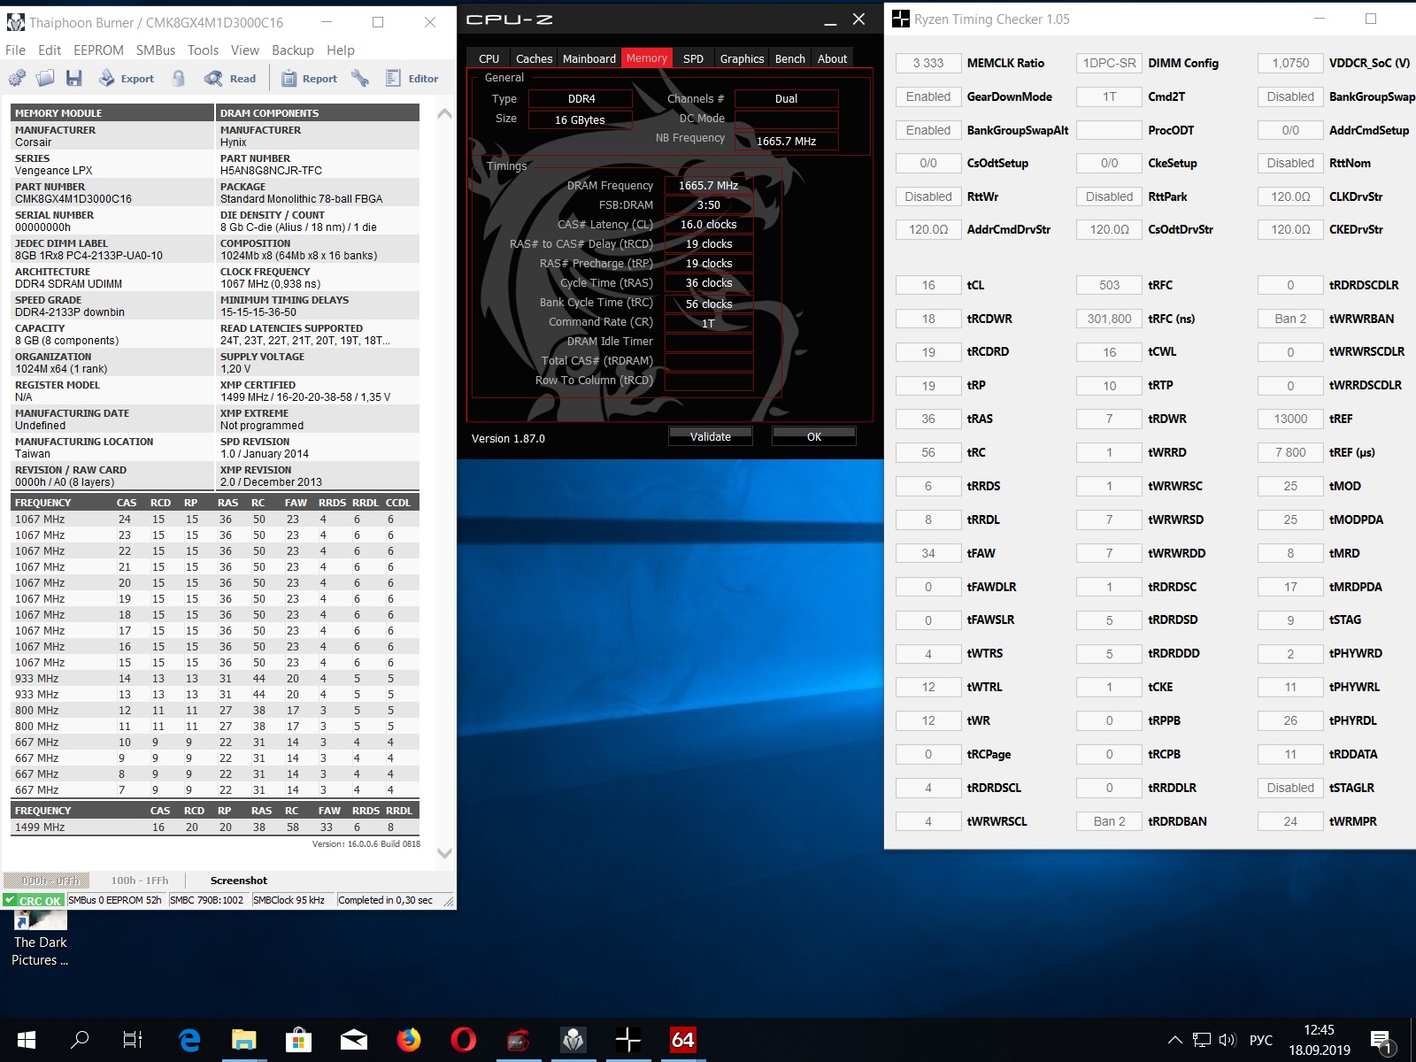
Task: Open Firefox from the taskbar
Action: click(x=408, y=1039)
